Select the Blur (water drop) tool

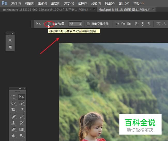pos(13,136)
